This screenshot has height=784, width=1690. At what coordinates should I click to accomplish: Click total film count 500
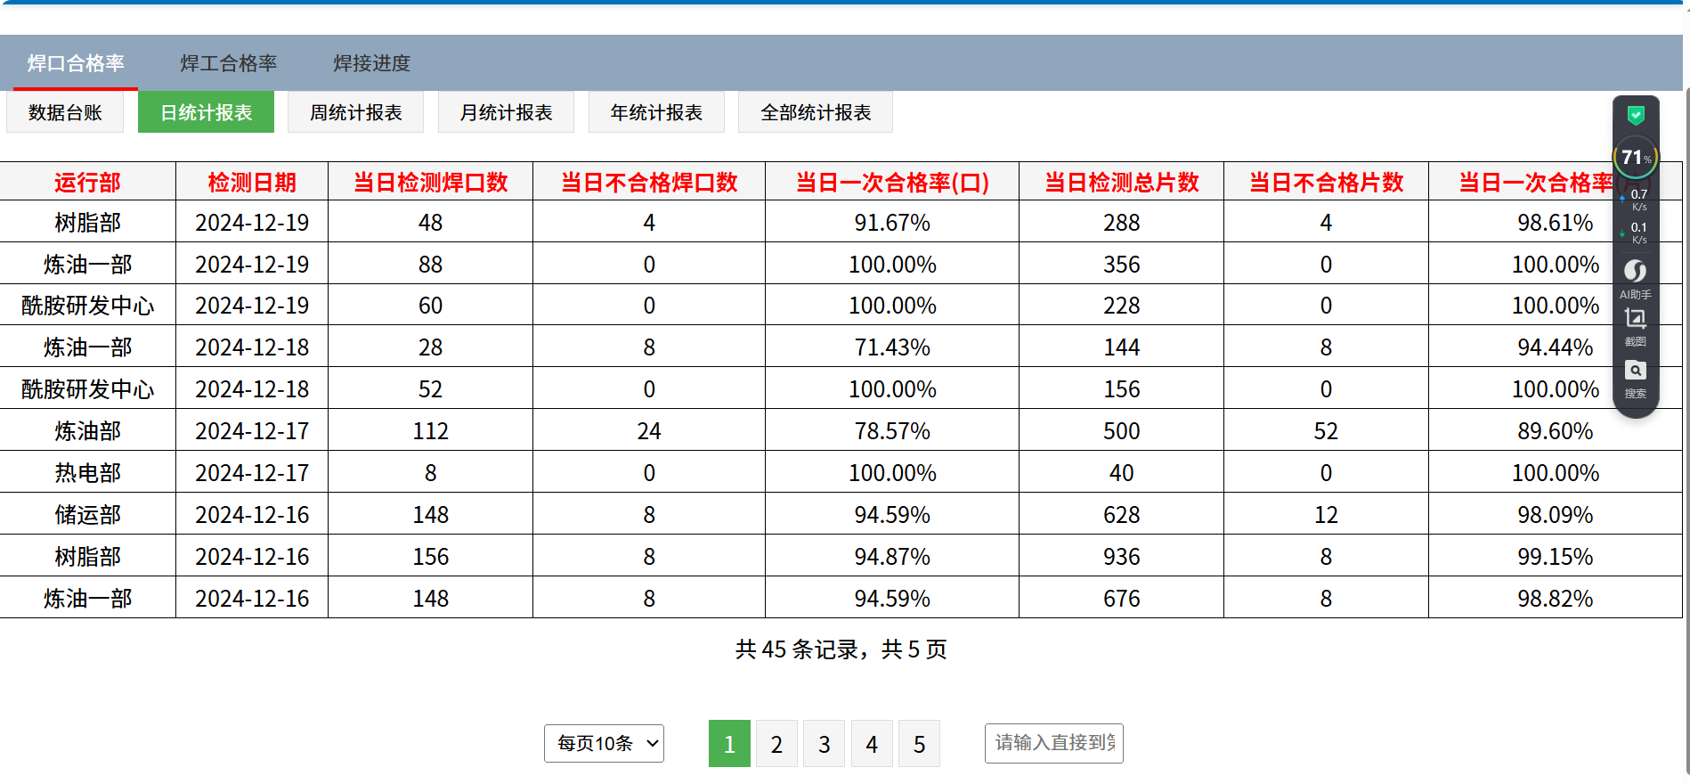coord(1121,431)
